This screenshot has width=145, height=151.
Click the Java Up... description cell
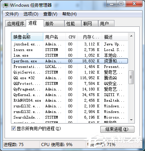(x=114, y=44)
